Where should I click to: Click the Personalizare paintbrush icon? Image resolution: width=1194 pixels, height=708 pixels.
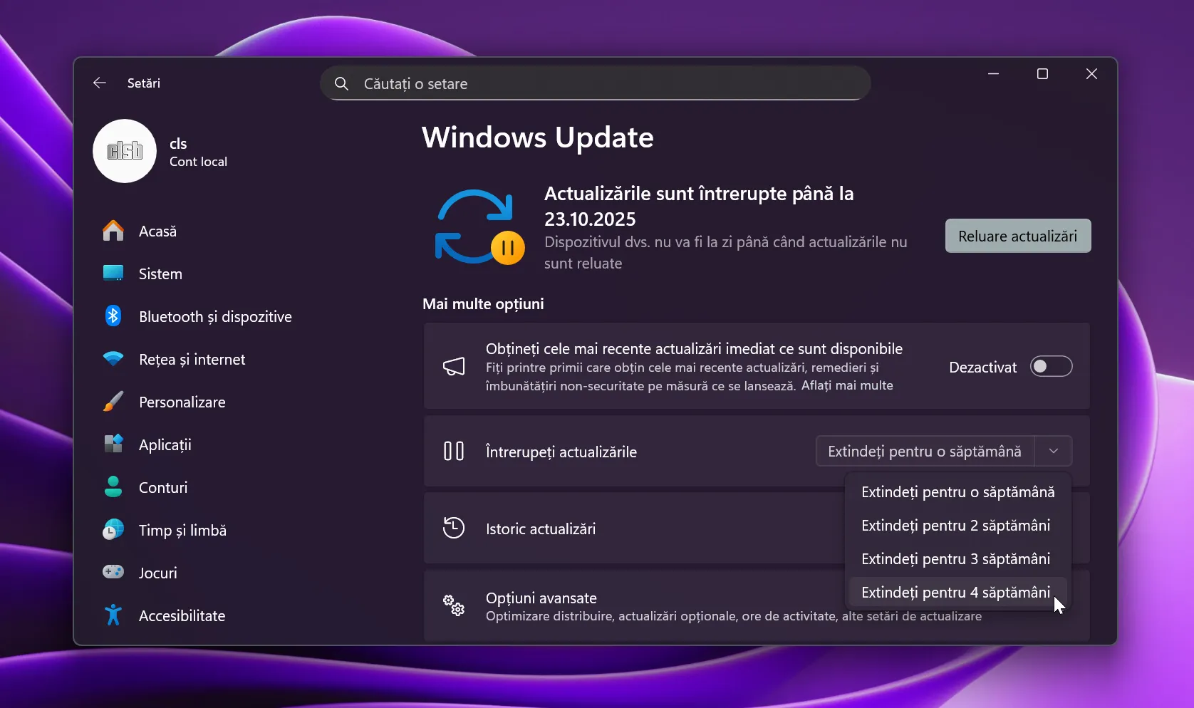[113, 402]
